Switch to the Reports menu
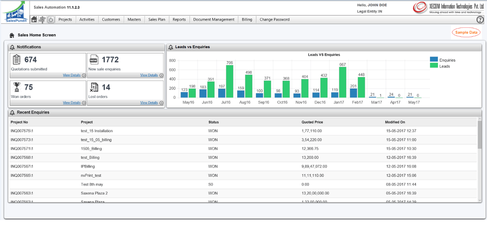The width and height of the screenshot is (487, 228). point(179,19)
